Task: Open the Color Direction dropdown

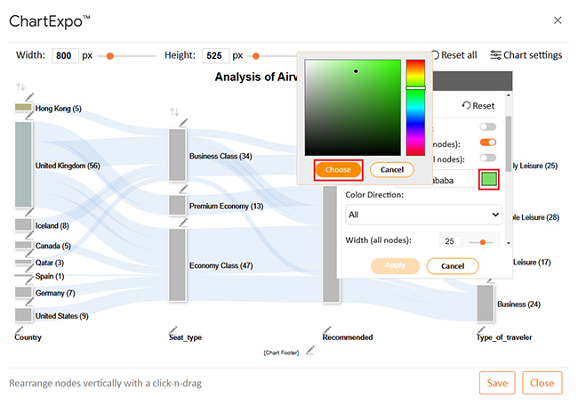Action: 423,215
